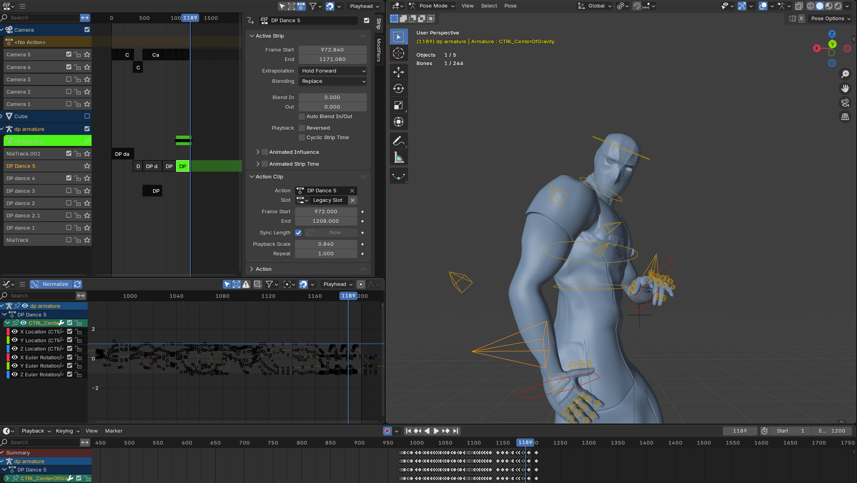Click the Playback Scale value field
857x483 pixels.
tap(326, 244)
